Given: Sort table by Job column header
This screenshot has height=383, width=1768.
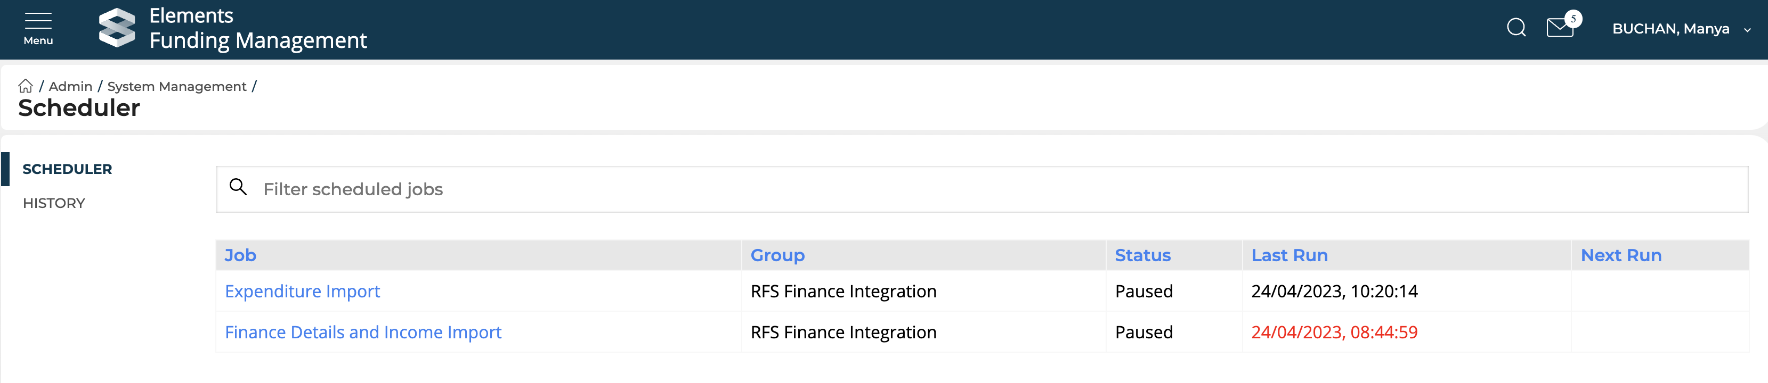Looking at the screenshot, I should 240,255.
